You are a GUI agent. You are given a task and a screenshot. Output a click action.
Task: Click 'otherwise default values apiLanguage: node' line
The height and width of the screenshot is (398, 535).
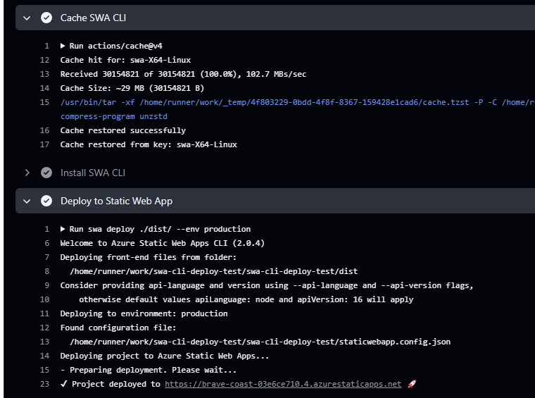(246, 299)
